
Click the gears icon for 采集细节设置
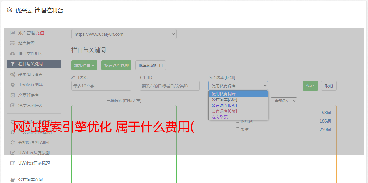[x=12, y=74]
